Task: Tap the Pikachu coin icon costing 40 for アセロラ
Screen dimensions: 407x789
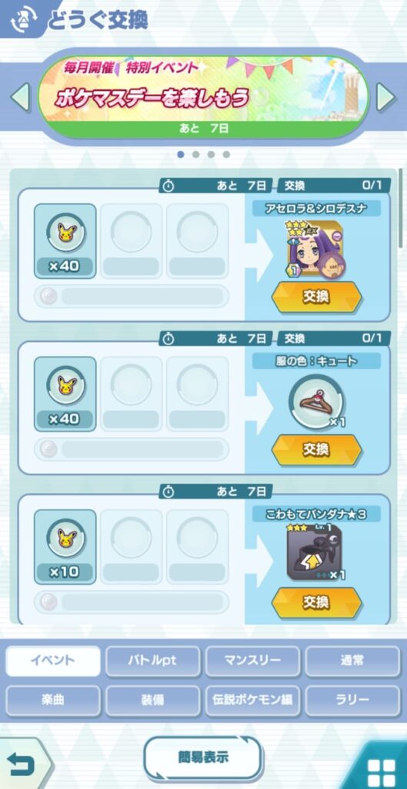Action: click(x=65, y=233)
